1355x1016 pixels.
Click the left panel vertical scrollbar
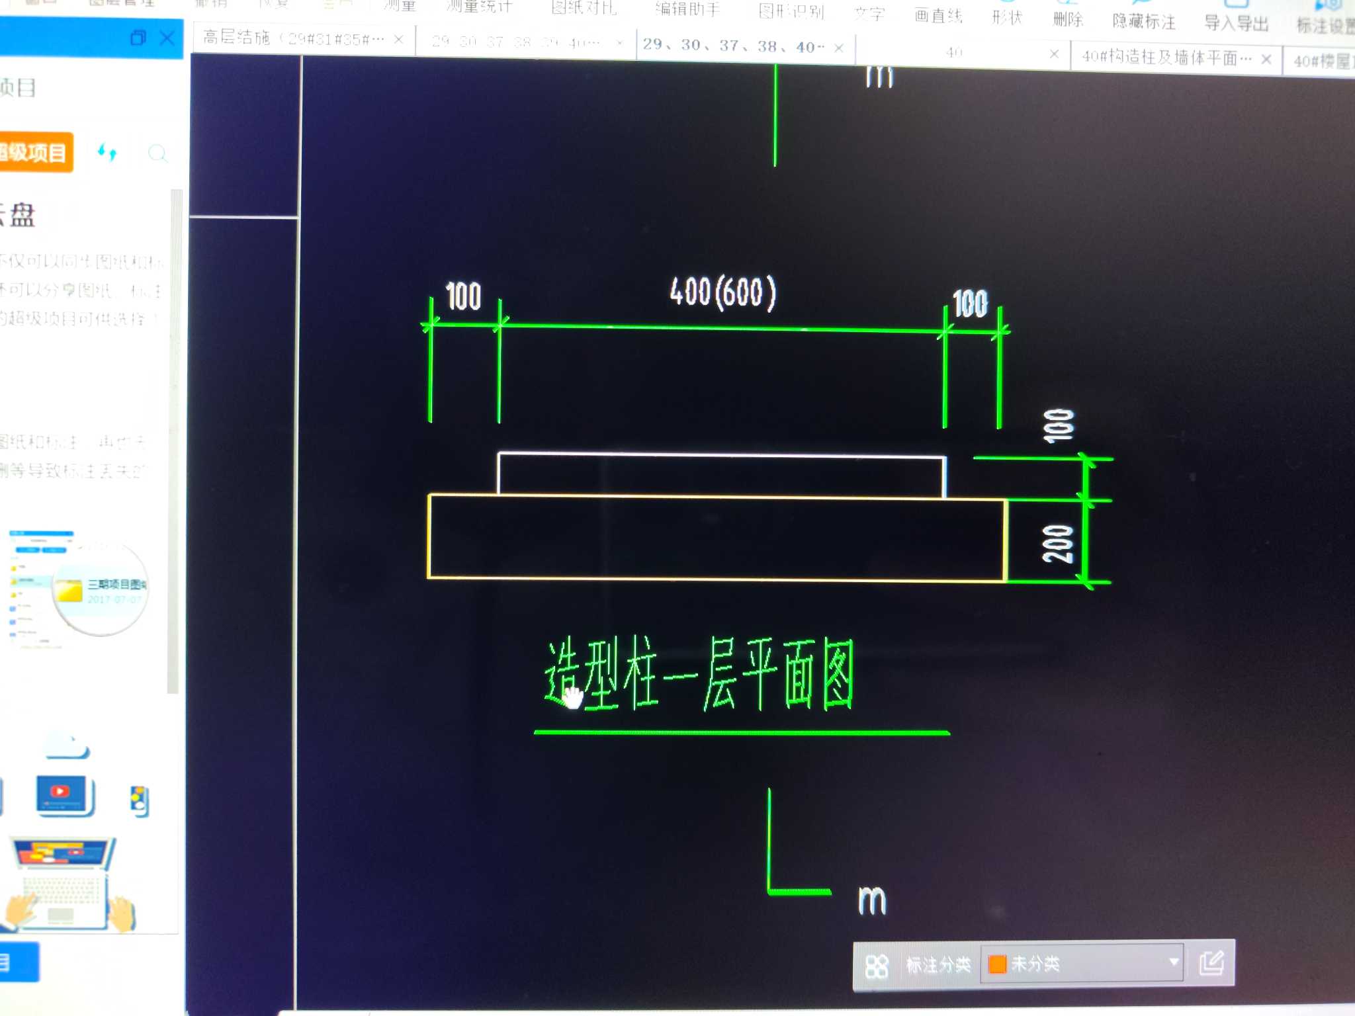point(175,441)
